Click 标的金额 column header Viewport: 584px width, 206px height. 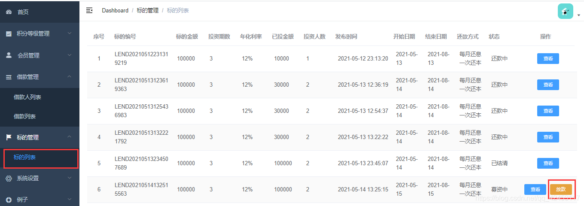pyautogui.click(x=187, y=36)
